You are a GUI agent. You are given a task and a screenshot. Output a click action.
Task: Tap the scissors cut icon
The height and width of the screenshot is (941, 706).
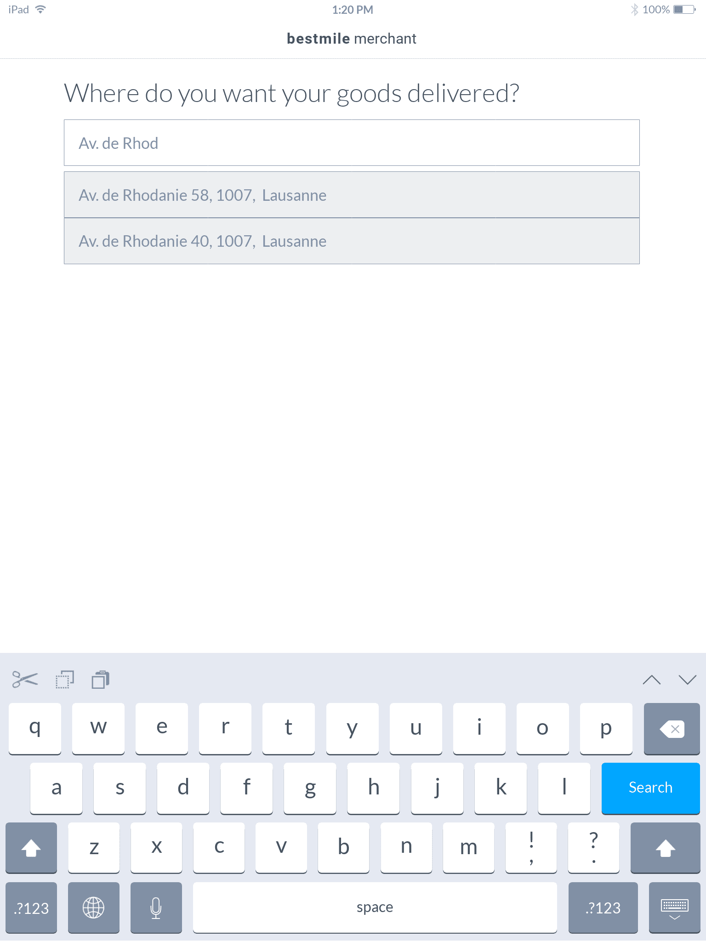[25, 680]
